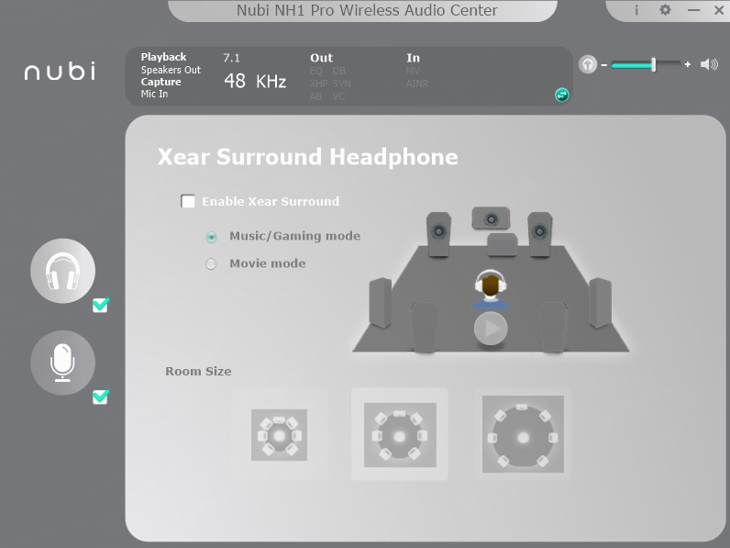730x548 pixels.
Task: Click the front left speaker
Action: 438,234
